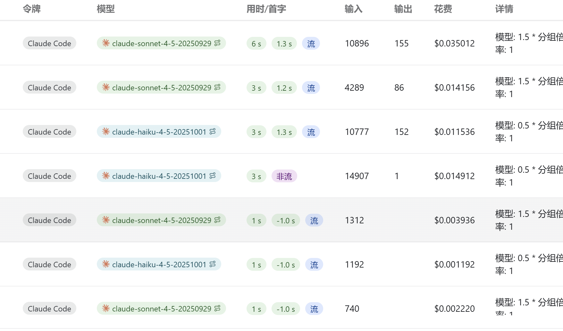Click 流 stream tag in 1312 row

pos(314,220)
